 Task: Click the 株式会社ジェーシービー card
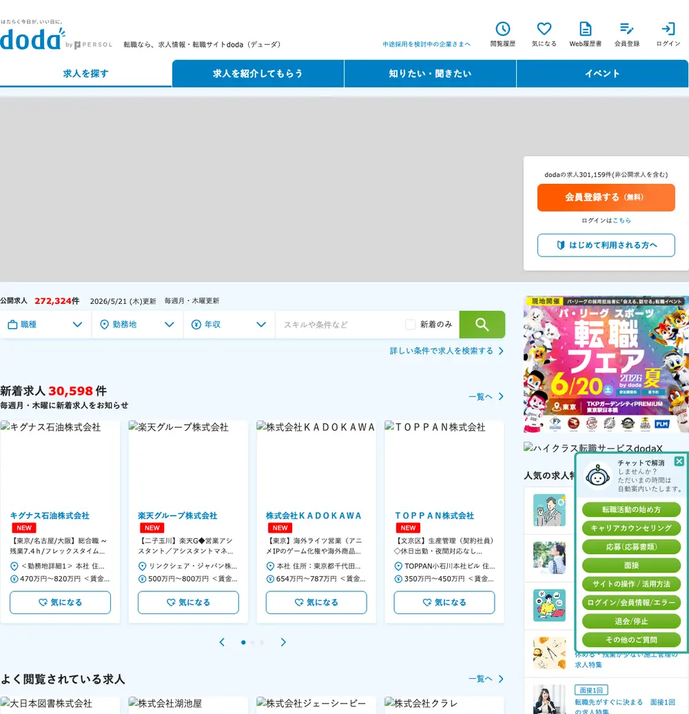pos(316,705)
